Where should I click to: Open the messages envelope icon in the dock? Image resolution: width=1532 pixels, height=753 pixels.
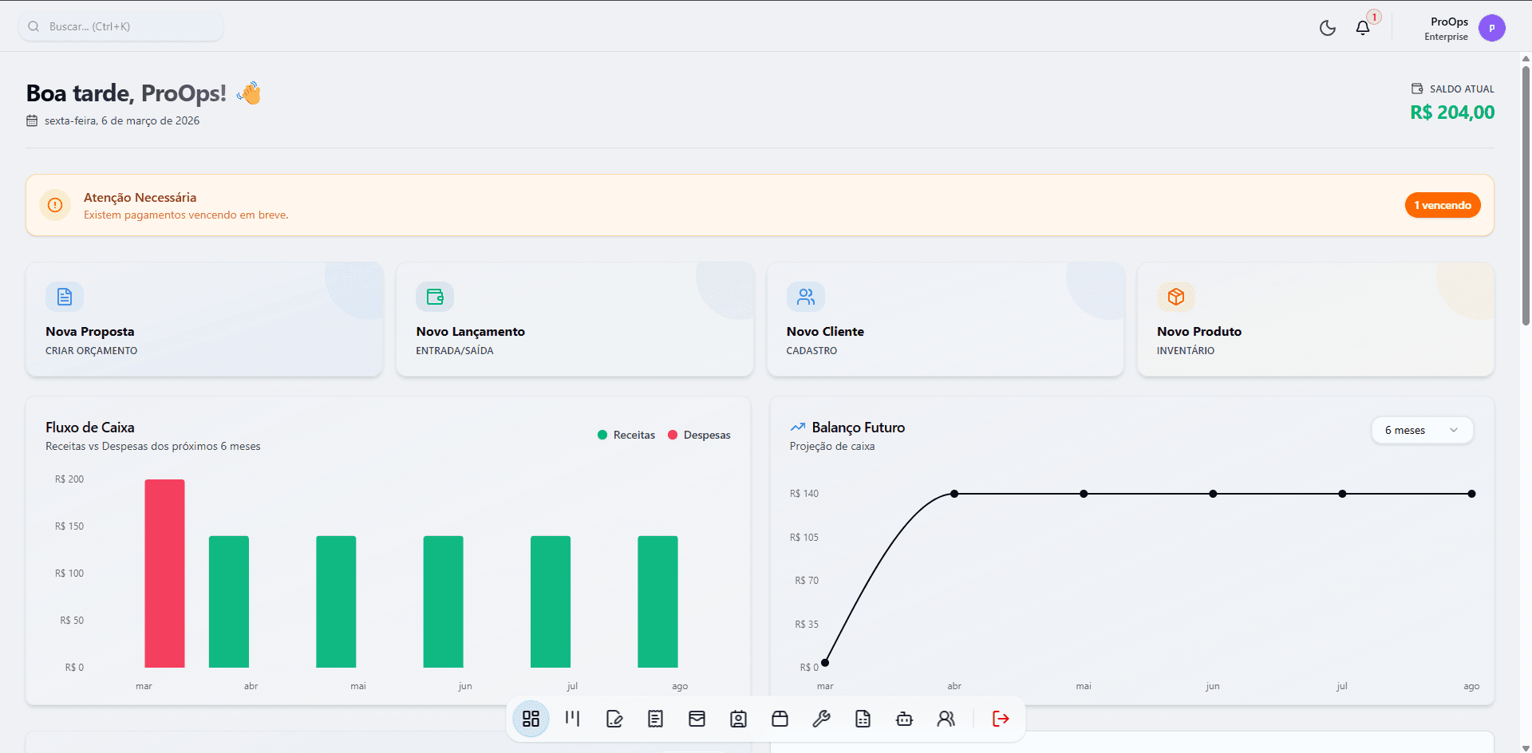pyautogui.click(x=697, y=719)
